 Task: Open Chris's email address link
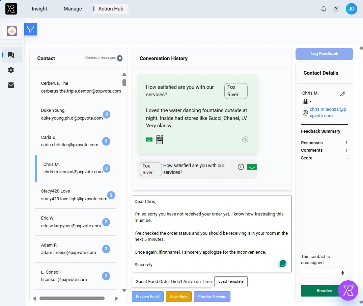pyautogui.click(x=328, y=112)
